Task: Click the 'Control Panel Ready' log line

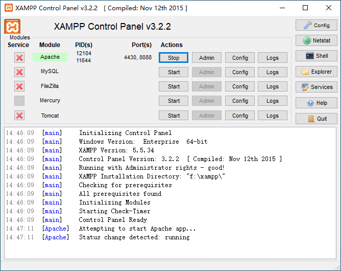Action: point(113,219)
